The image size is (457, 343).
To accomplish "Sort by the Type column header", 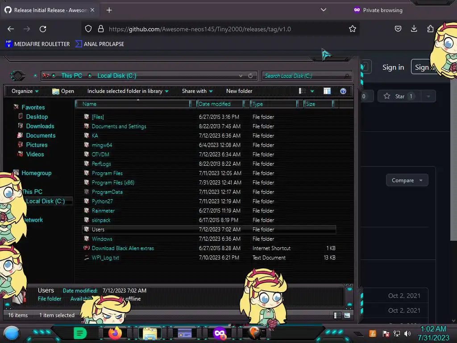I will (274, 104).
